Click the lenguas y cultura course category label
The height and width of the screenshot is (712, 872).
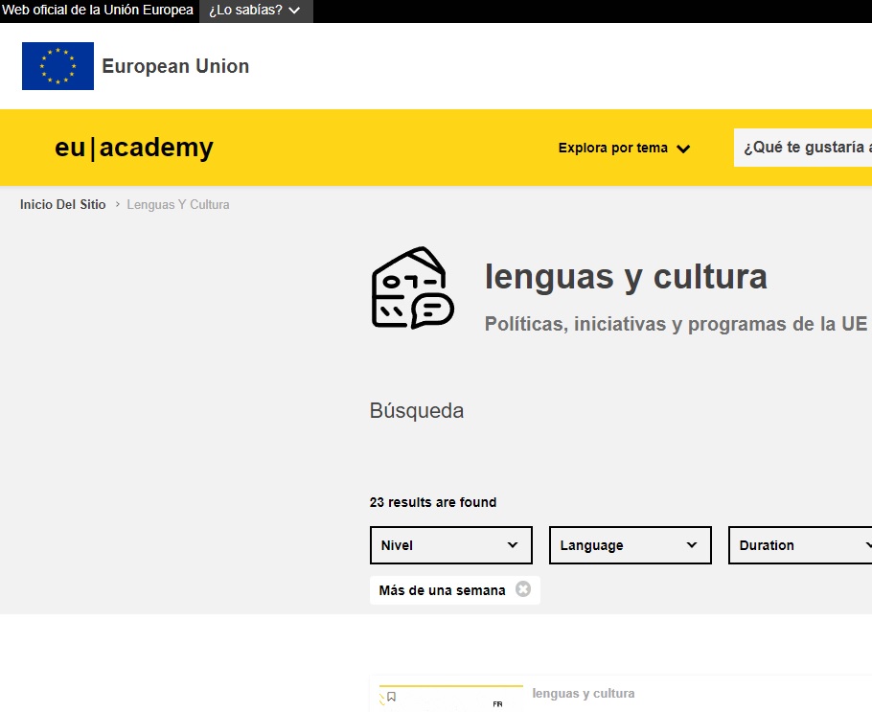584,694
